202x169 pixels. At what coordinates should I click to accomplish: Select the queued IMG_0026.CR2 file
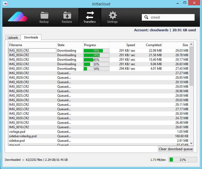point(99,91)
